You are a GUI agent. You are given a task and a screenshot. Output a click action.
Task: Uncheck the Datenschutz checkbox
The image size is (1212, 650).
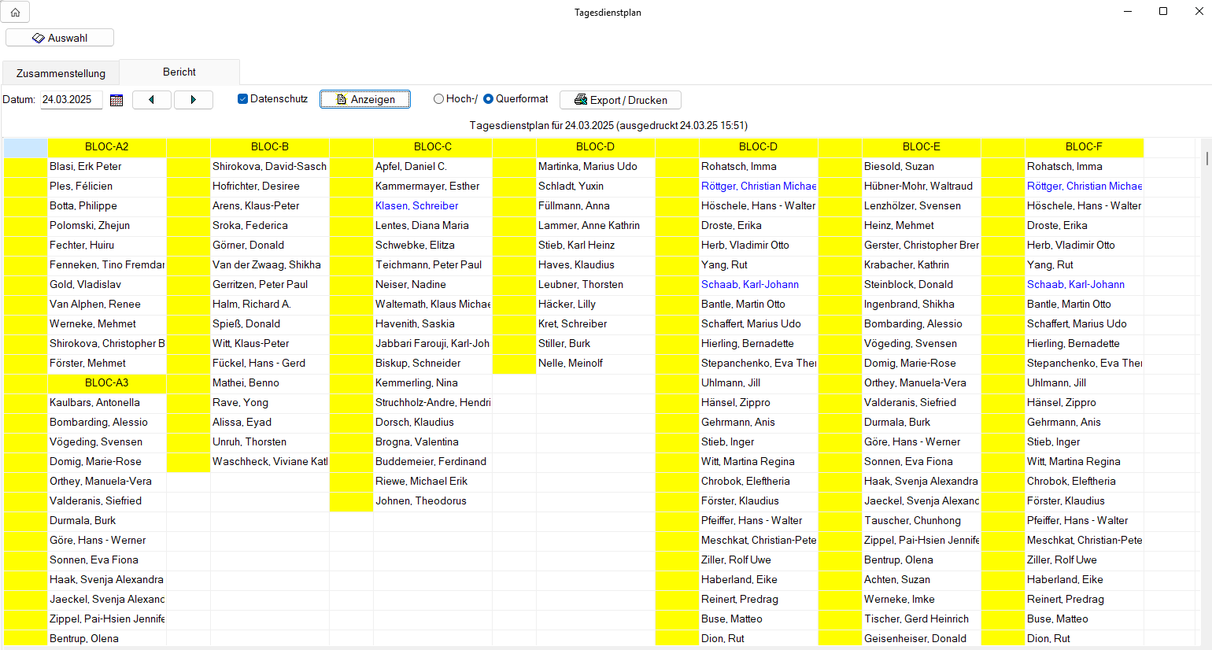243,99
